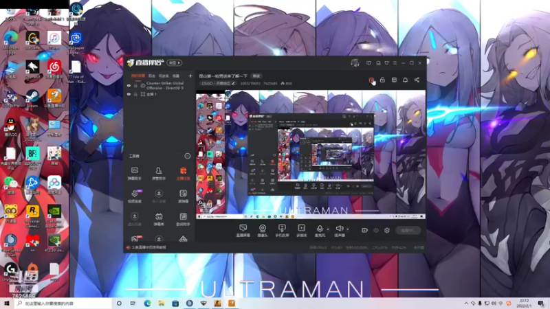Image resolution: width=550 pixels, height=309 pixels.
Task: Open the layout icon above the preview
Action: tap(394, 80)
